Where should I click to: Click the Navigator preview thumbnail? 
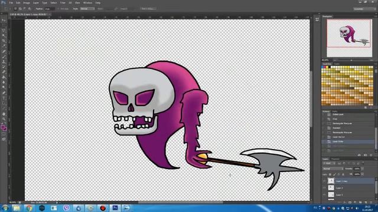point(349,38)
